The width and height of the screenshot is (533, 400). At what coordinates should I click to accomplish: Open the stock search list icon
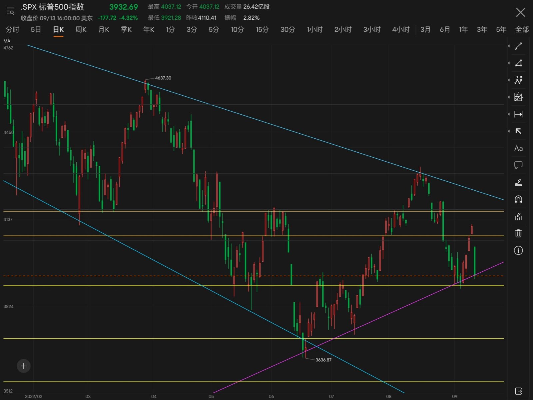tap(10, 11)
